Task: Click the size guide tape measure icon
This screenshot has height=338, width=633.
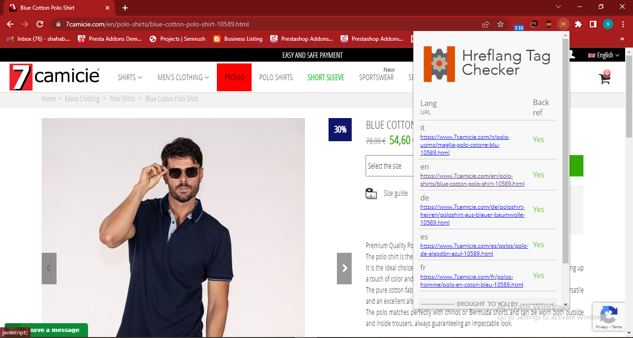Action: point(371,194)
